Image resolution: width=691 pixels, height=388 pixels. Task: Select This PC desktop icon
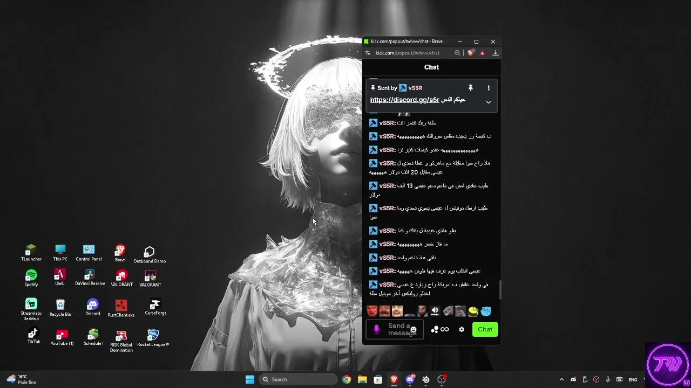(60, 253)
